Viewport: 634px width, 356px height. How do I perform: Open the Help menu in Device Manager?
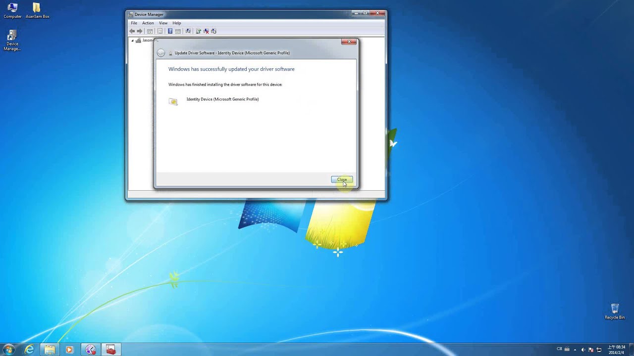(x=177, y=23)
